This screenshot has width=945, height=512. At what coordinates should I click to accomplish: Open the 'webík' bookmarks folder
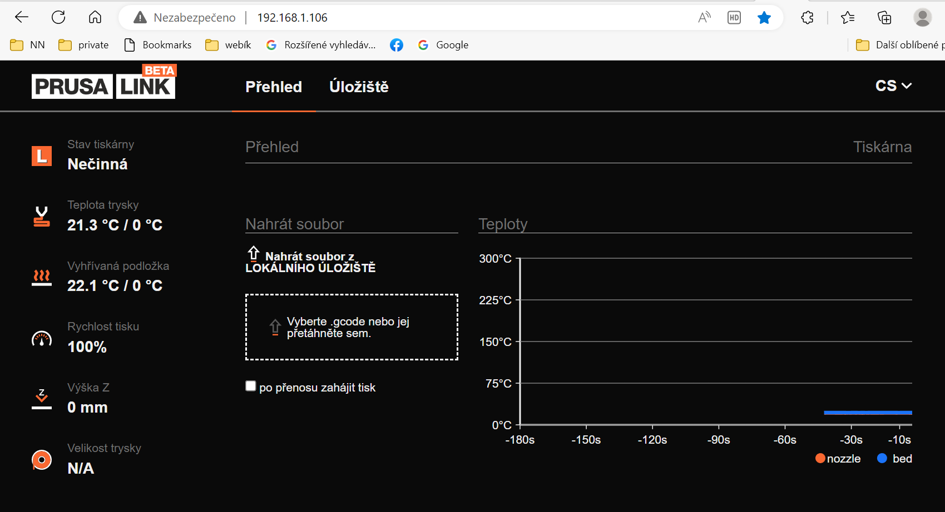229,45
